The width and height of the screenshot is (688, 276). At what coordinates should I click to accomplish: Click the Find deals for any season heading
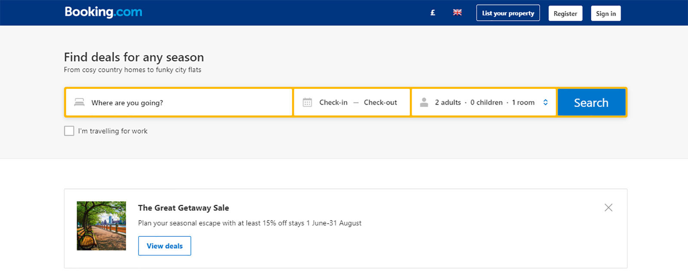pos(134,57)
